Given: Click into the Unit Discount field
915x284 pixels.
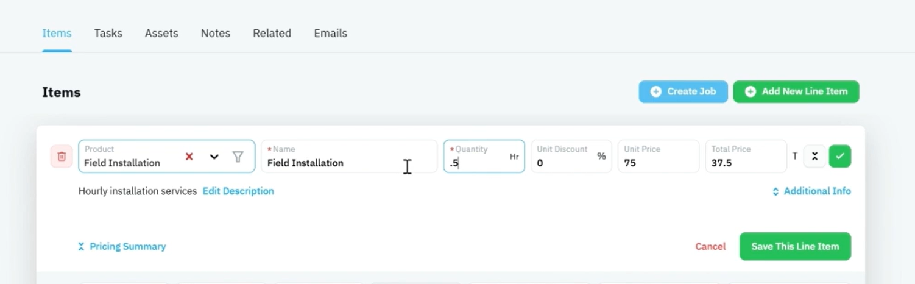Looking at the screenshot, I should [x=571, y=157].
